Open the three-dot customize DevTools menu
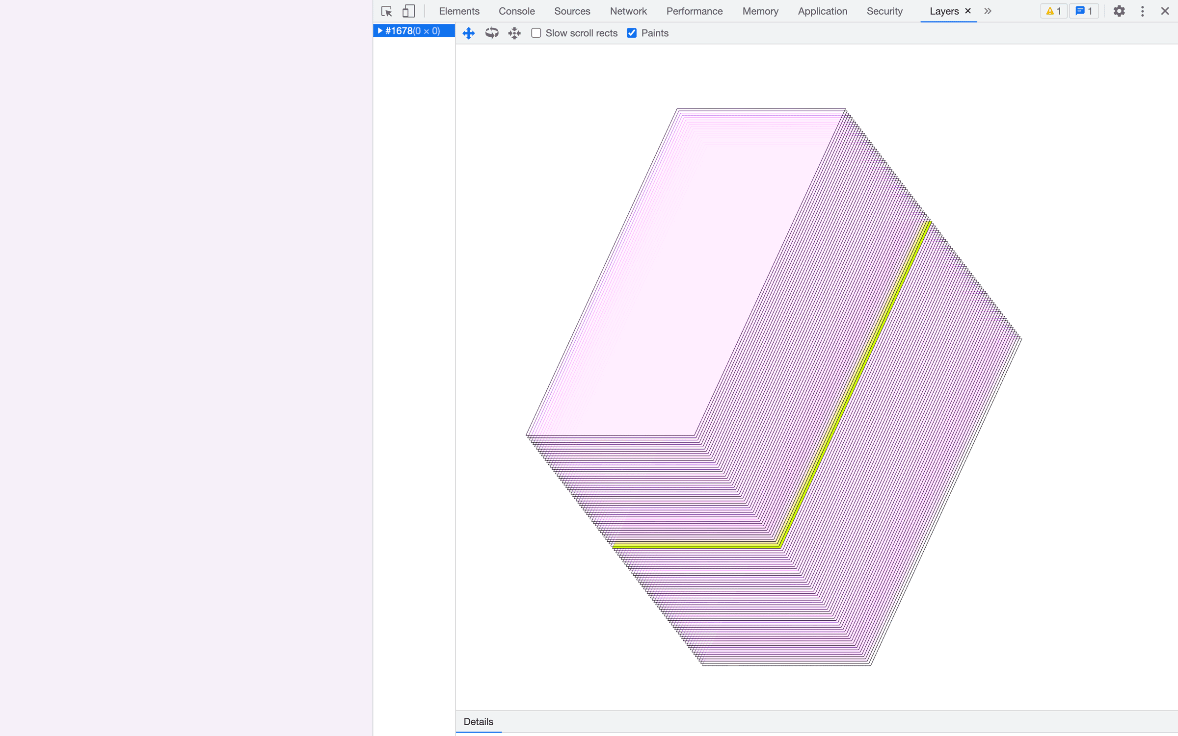The image size is (1178, 736). pos(1142,11)
